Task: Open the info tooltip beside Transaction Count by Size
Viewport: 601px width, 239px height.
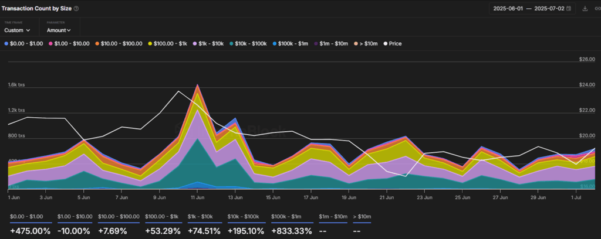Action: (76, 8)
